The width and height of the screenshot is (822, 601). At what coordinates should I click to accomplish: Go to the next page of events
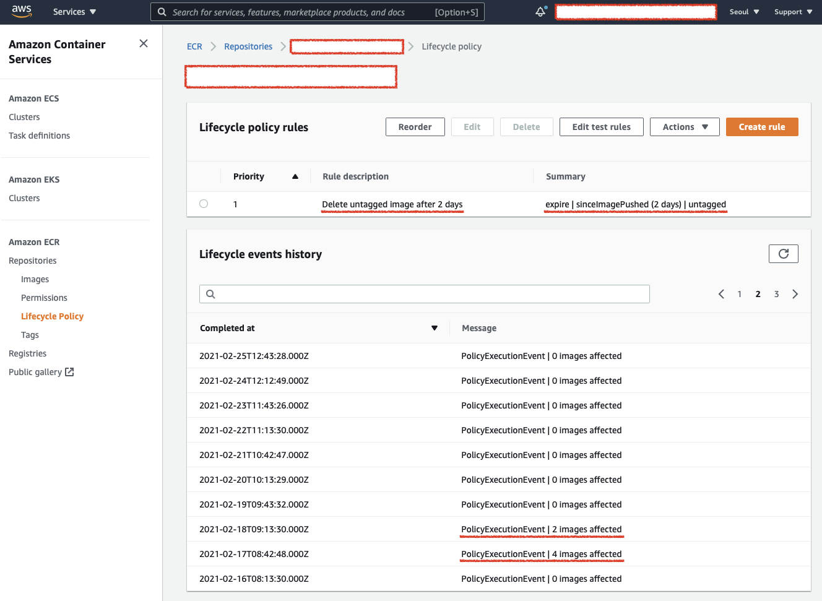coord(795,294)
